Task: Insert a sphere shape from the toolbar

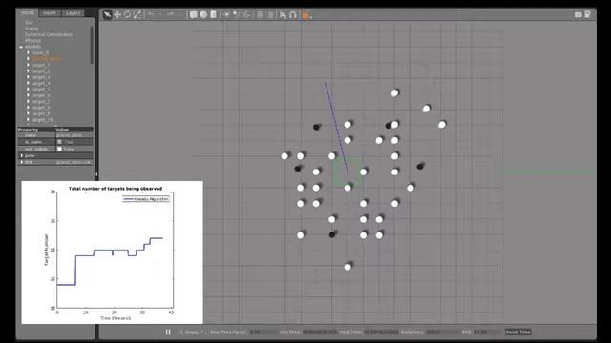Action: [203, 15]
